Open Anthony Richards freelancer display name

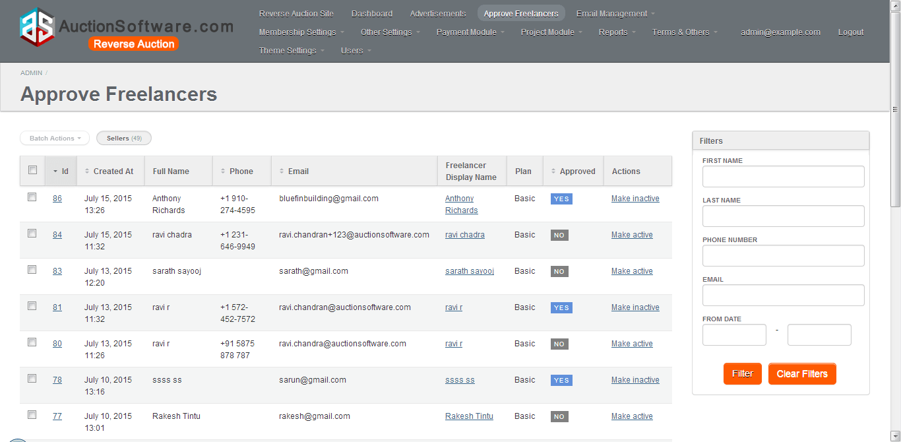462,205
